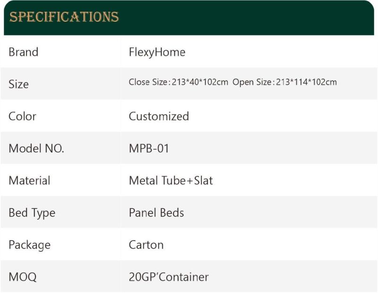The height and width of the screenshot is (293, 378).
Task: Click the Open Size 213*114*102cm text
Action: click(x=284, y=82)
